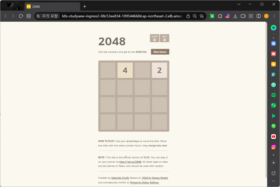
Task: Open the Gabriele Cirulli link
Action: (120, 178)
